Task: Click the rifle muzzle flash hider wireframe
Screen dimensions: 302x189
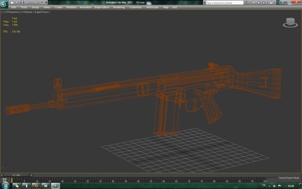Action: click(17, 109)
